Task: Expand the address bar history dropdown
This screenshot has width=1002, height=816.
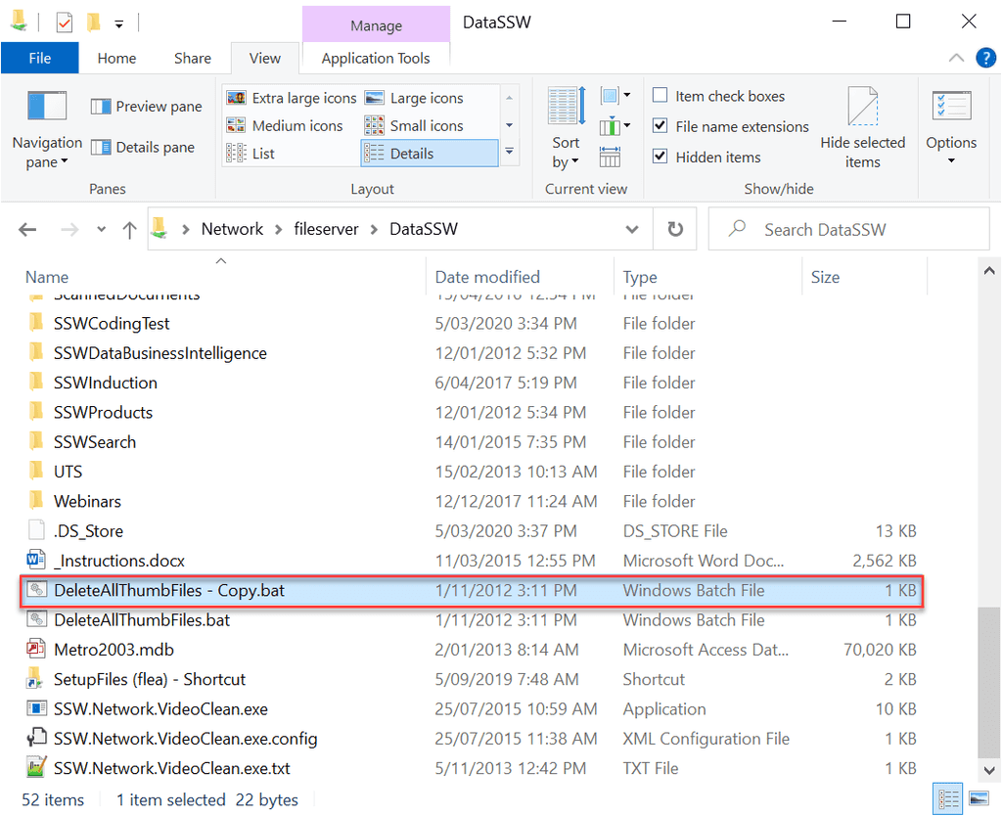Action: [x=632, y=228]
